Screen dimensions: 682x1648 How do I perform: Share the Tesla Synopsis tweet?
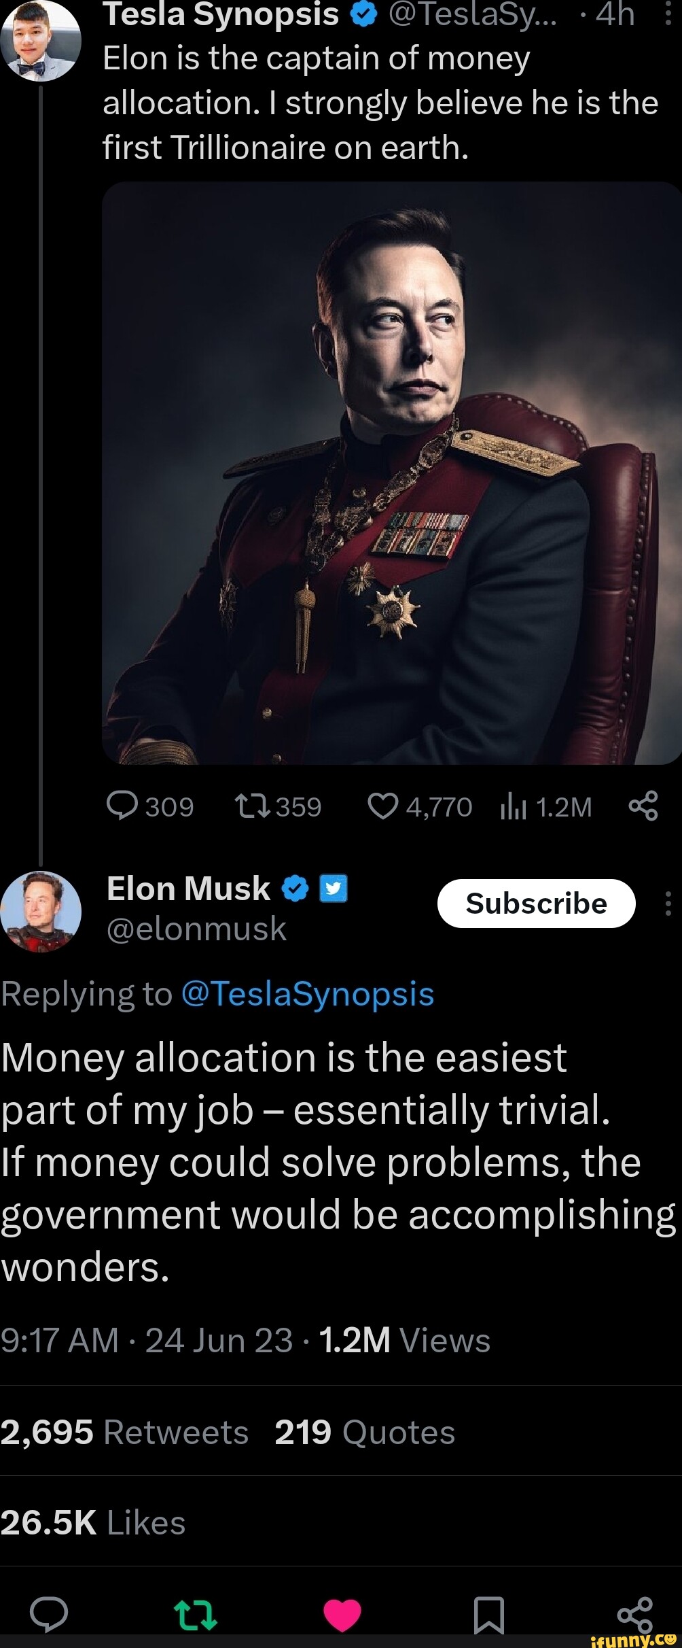pos(643,806)
